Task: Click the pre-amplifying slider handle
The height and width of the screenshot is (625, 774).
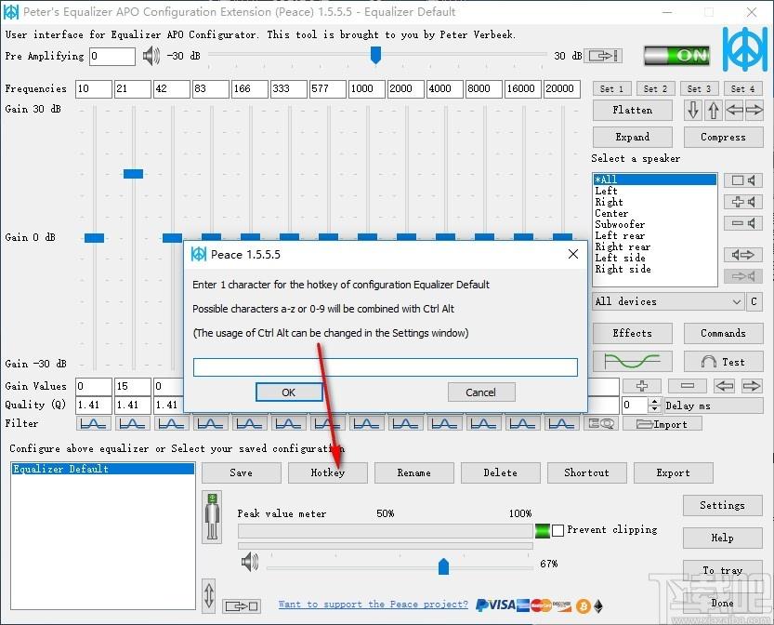Action: 375,55
